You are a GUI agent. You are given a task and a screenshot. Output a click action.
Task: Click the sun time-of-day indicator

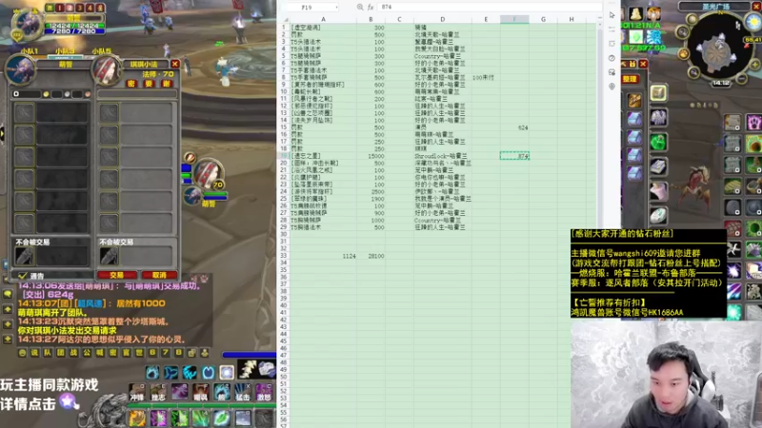click(753, 21)
